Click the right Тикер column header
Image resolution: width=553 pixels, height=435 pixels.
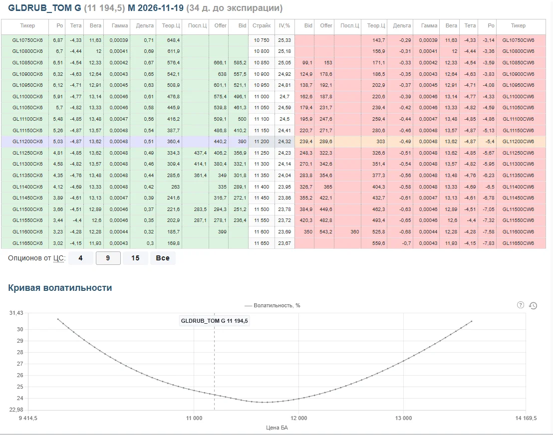click(518, 25)
